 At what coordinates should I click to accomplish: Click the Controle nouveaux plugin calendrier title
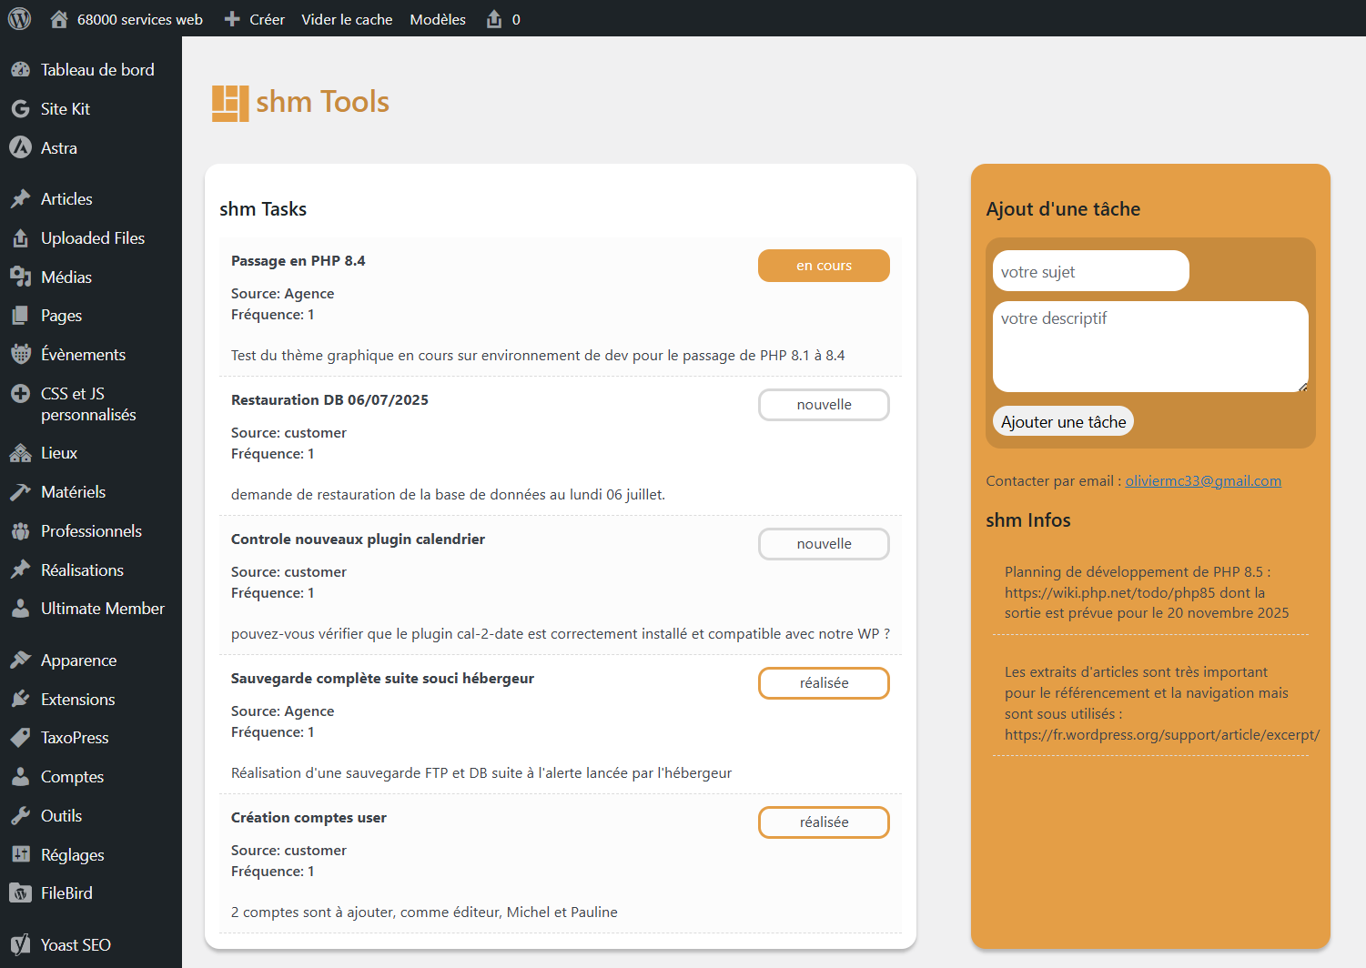pyautogui.click(x=358, y=539)
